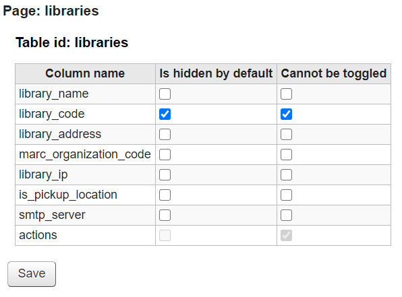Click the 'Cannot be toggled' header

(x=334, y=73)
